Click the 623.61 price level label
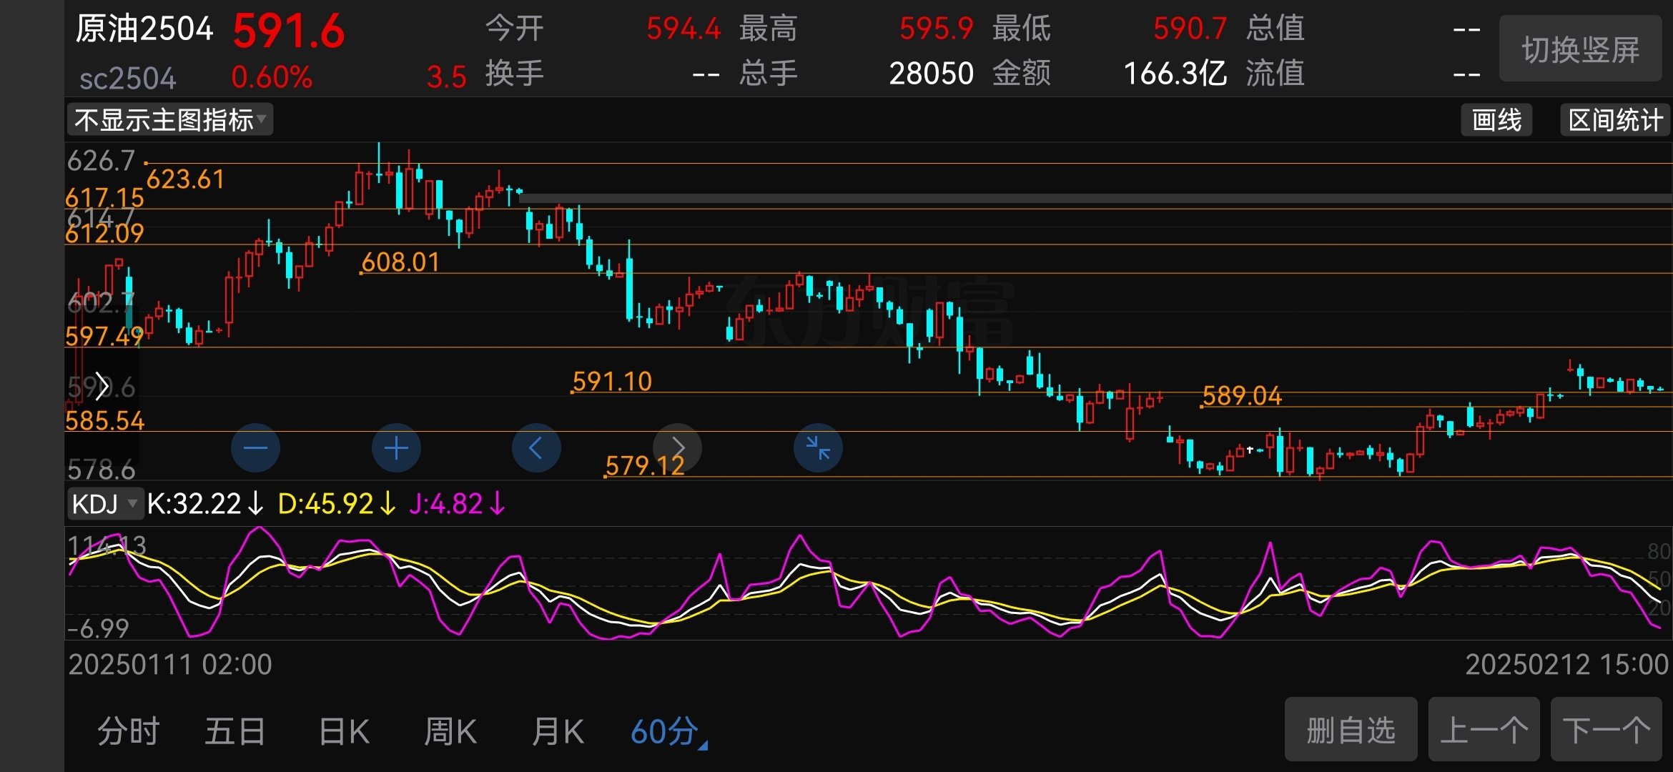The height and width of the screenshot is (772, 1673). 185,179
